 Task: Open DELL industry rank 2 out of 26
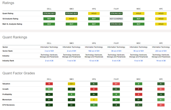(x=49, y=61)
